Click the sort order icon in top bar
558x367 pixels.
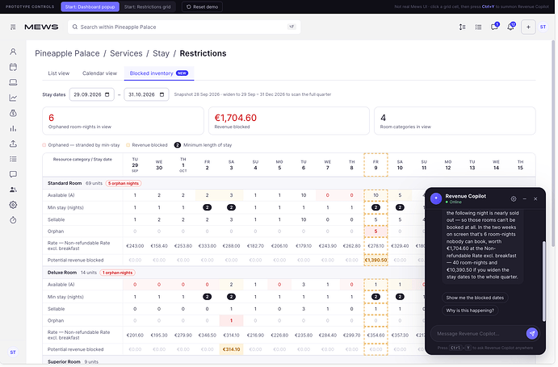tap(462, 27)
